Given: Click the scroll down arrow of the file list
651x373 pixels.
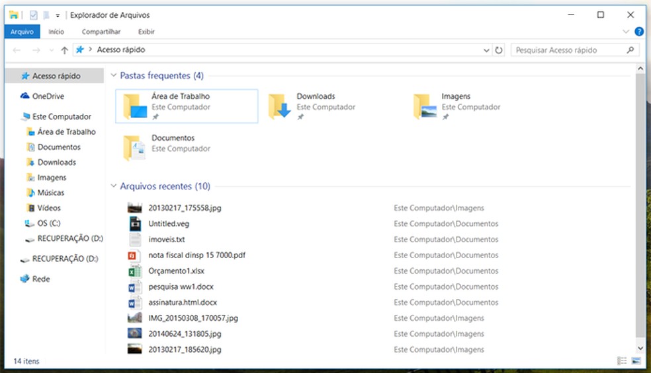Looking at the screenshot, I should coord(640,348).
